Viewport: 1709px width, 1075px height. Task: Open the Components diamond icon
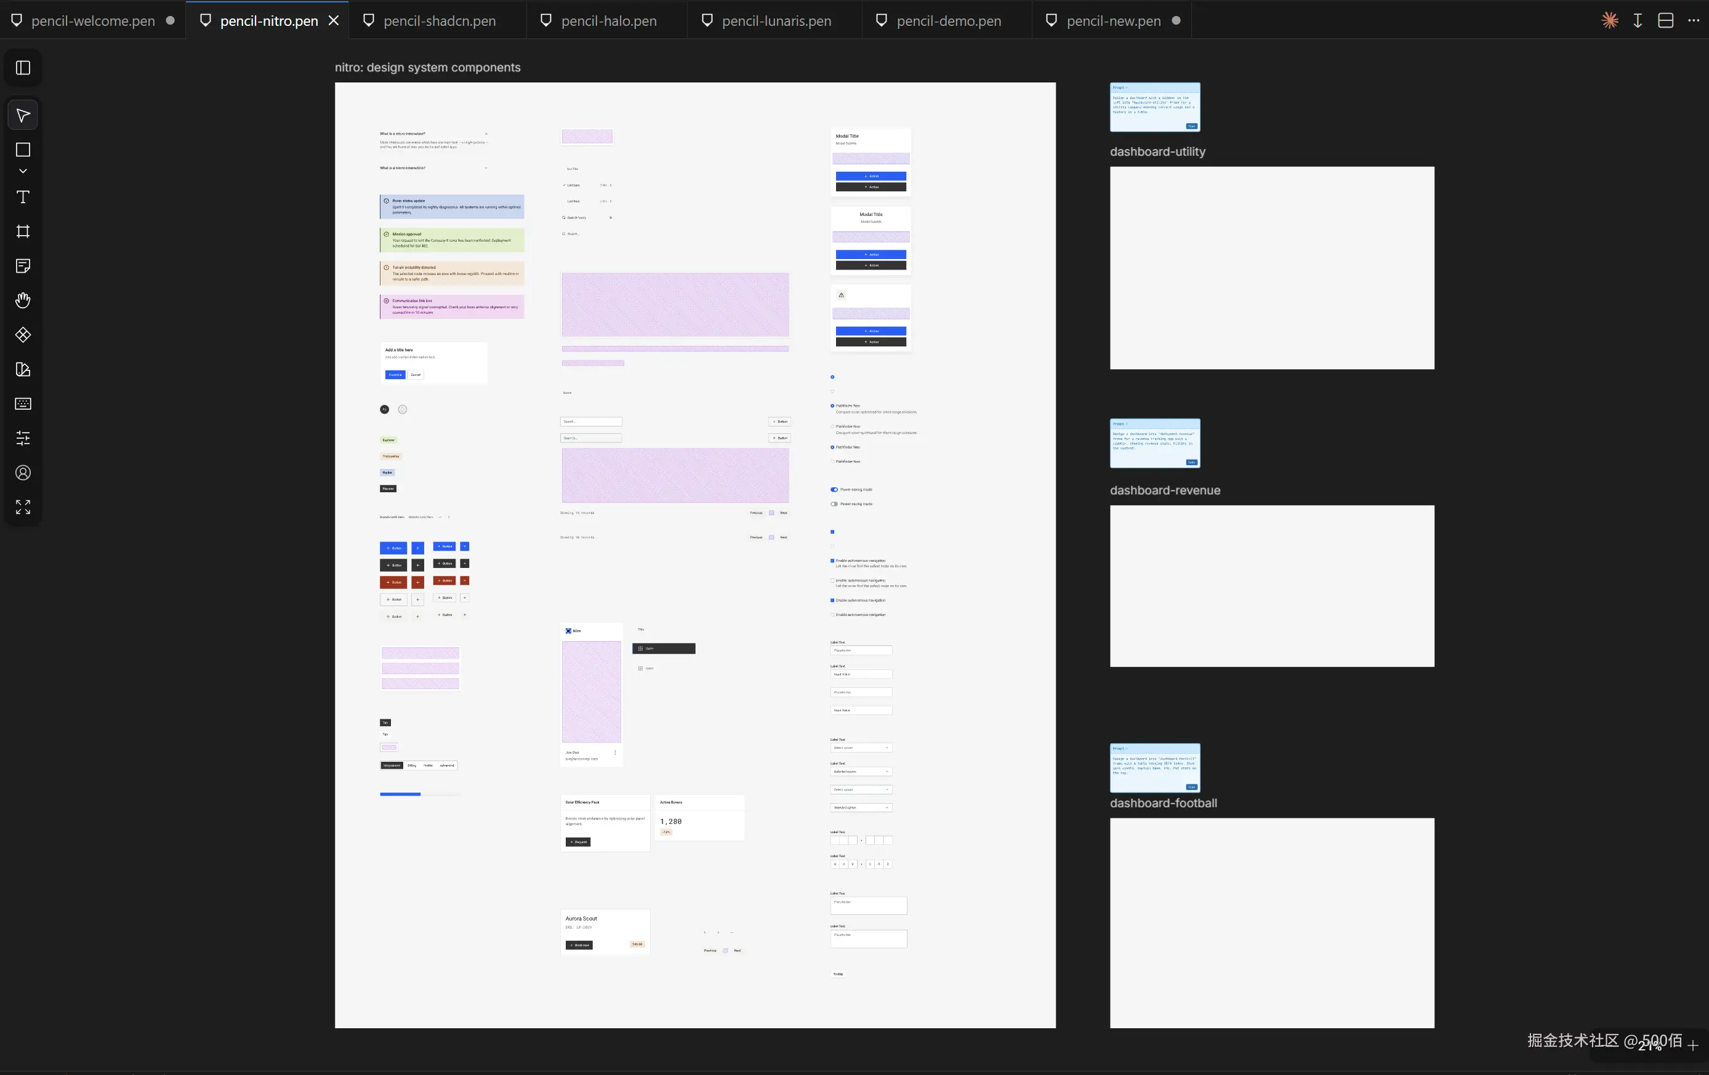pyautogui.click(x=23, y=335)
